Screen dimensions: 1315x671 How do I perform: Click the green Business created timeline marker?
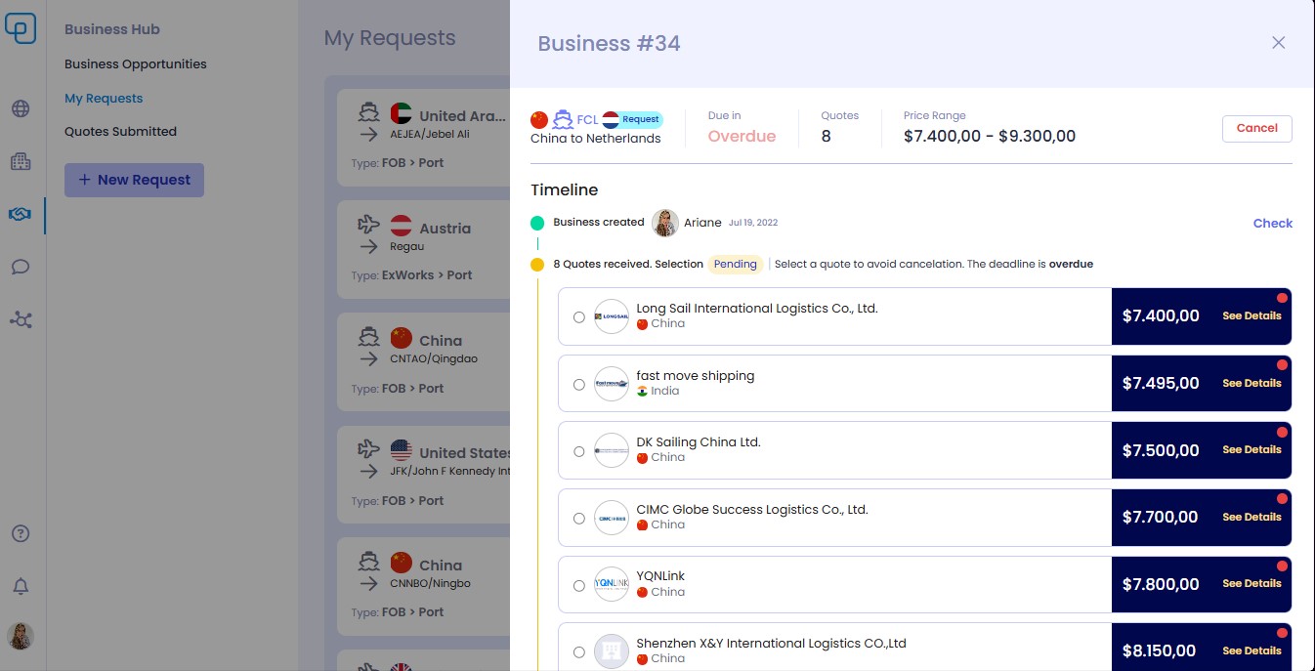pyautogui.click(x=537, y=223)
